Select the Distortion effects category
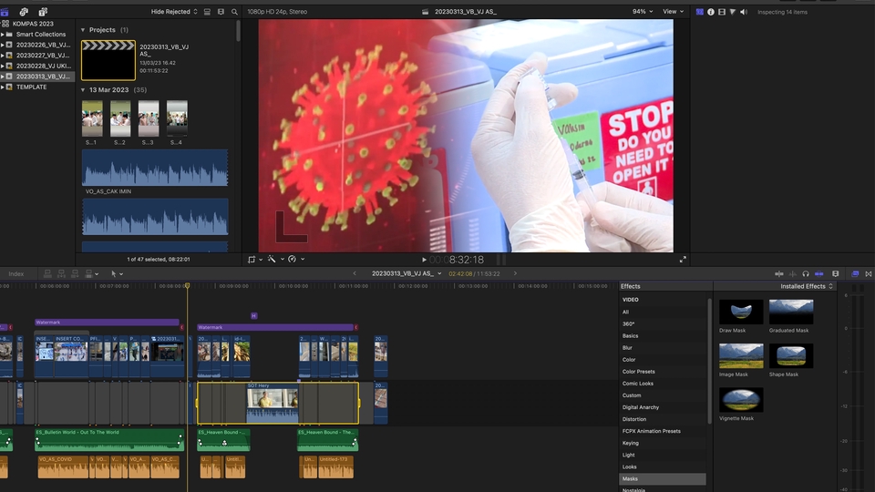 [634, 419]
